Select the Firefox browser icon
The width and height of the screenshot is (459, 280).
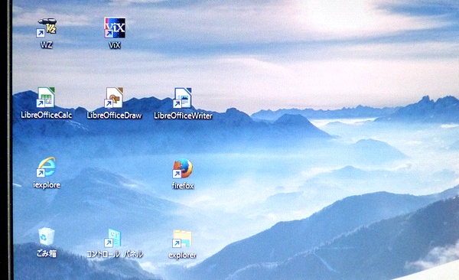click(x=183, y=168)
